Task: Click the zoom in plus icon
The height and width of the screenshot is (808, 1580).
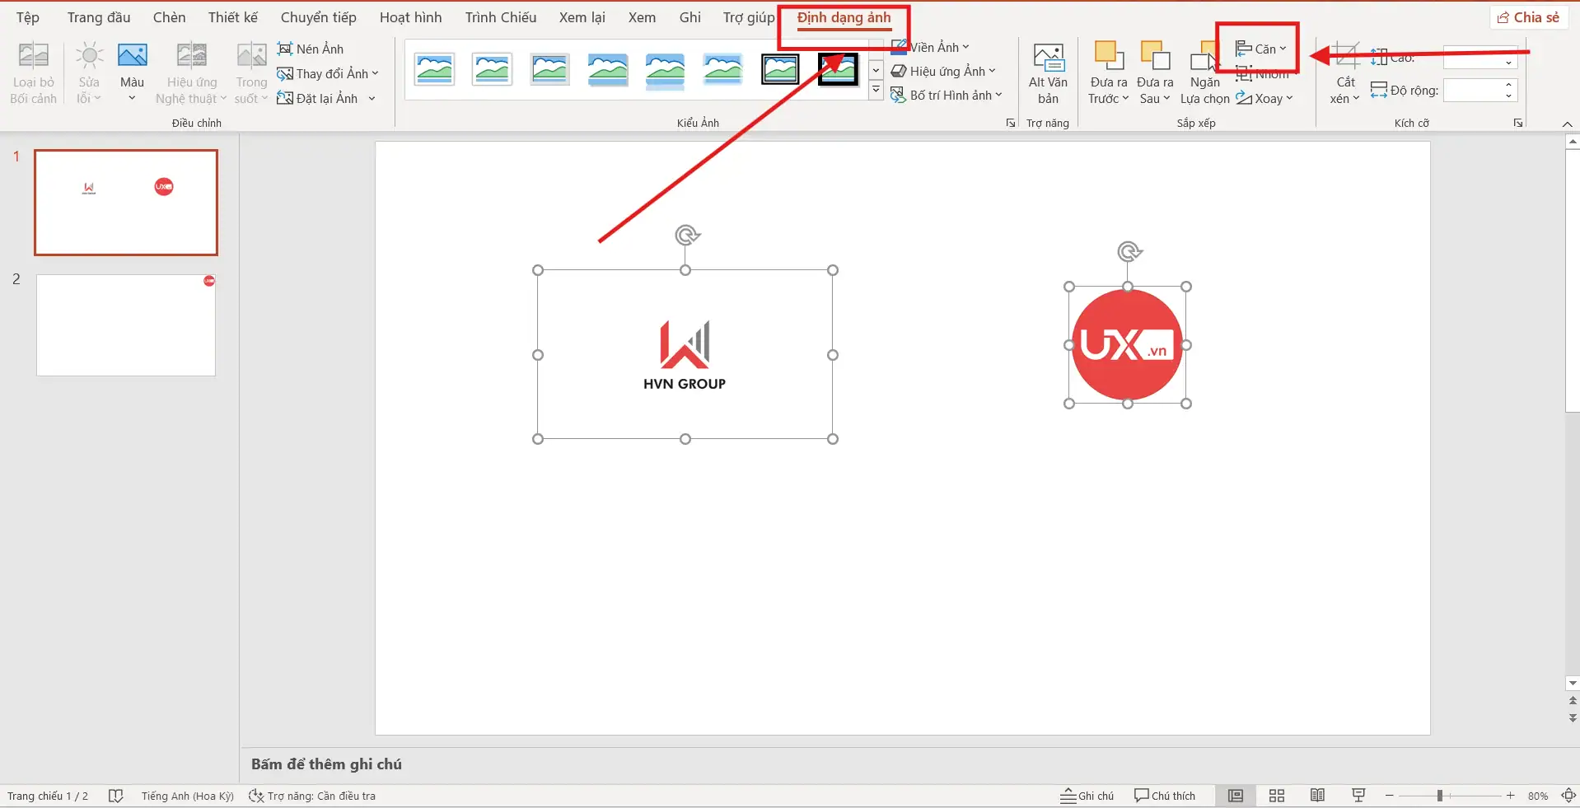Action: (x=1510, y=796)
